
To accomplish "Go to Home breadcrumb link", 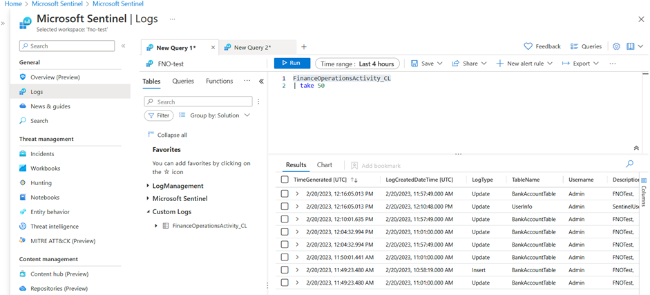I will coord(13,3).
